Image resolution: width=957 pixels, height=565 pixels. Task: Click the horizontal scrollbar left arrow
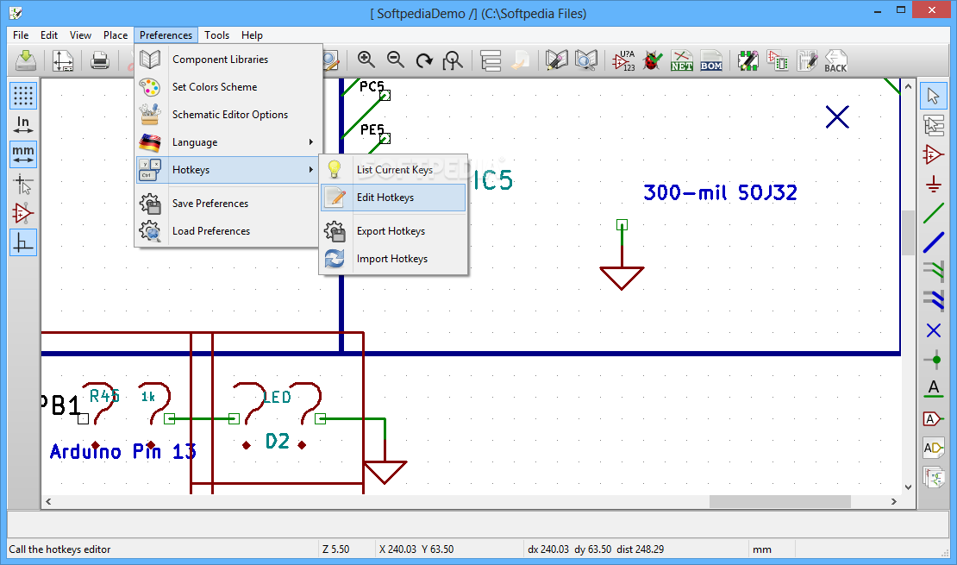[48, 501]
